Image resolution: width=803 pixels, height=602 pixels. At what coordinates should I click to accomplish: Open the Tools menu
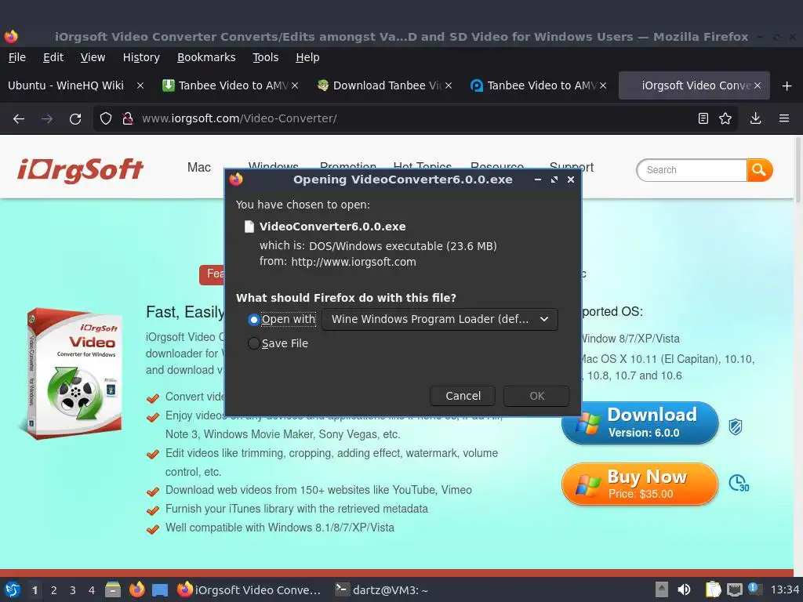pos(265,57)
